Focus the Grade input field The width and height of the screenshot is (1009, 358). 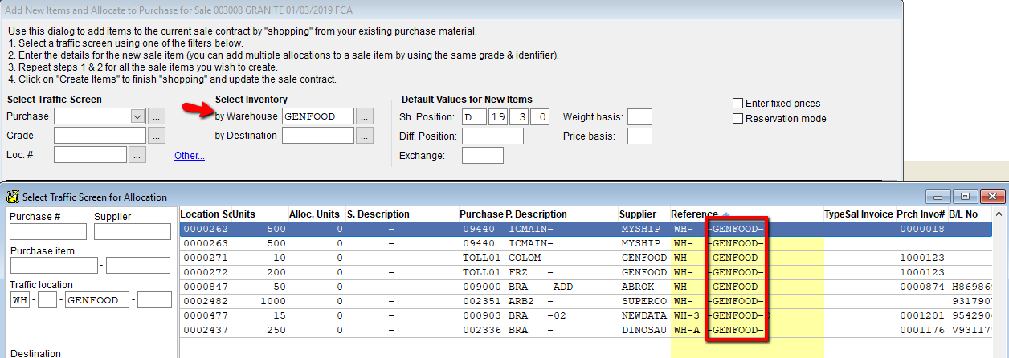click(100, 136)
